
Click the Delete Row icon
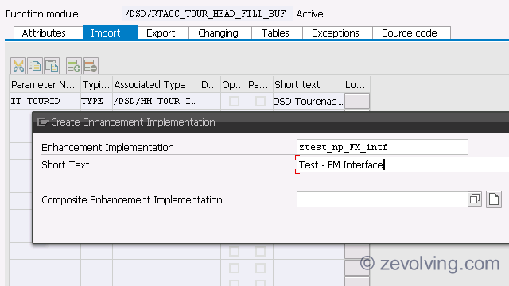[x=91, y=66]
